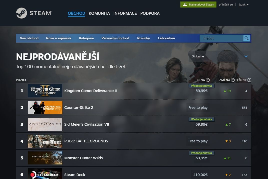
Task: Click the NEJPRODÁVANĚJŠÍ heading
Action: pyautogui.click(x=58, y=56)
